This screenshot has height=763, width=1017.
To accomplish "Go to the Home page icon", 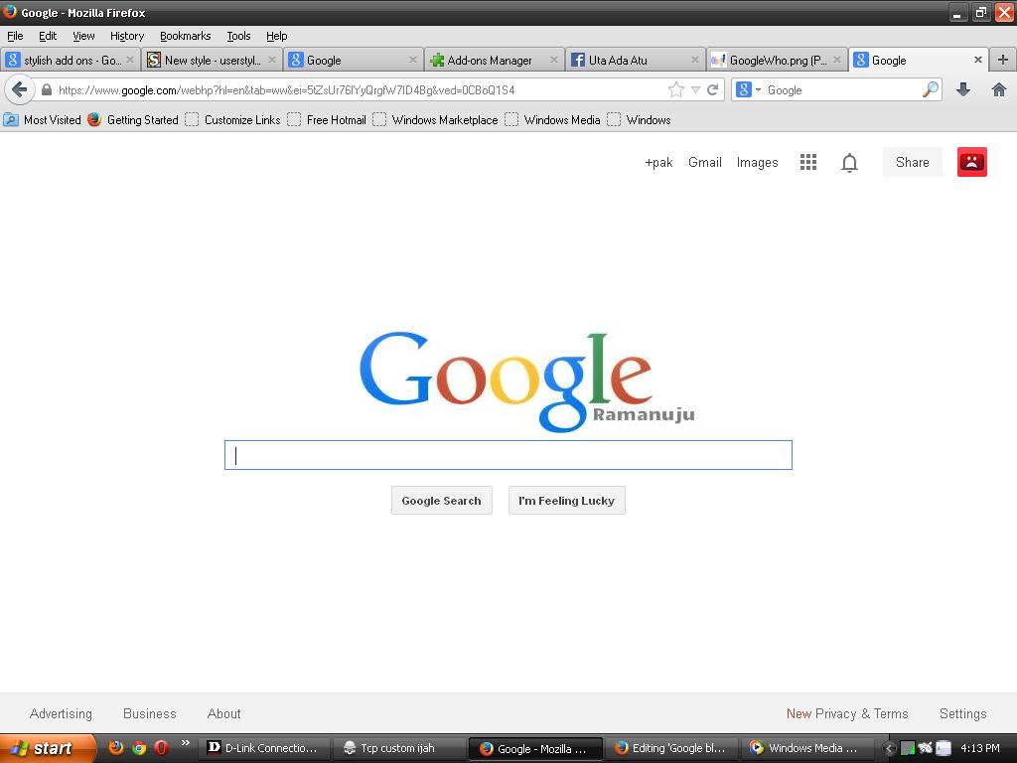I will (x=999, y=89).
